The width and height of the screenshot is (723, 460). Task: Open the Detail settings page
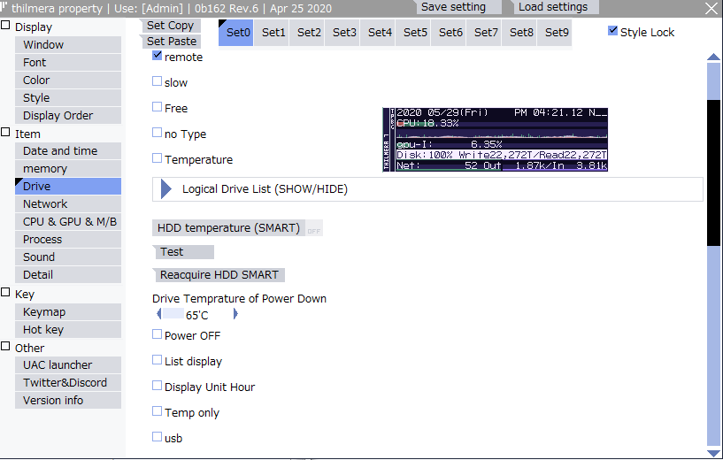[68, 275]
